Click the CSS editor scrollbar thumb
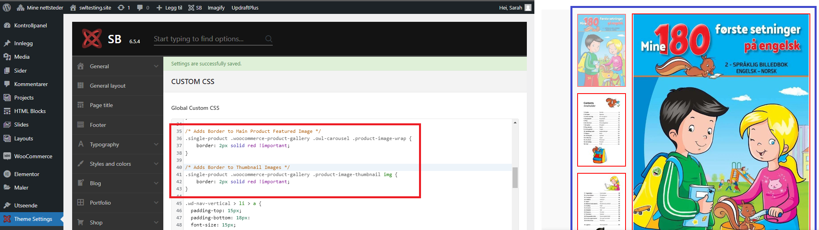Viewport: 819px width, 230px height. click(x=515, y=178)
